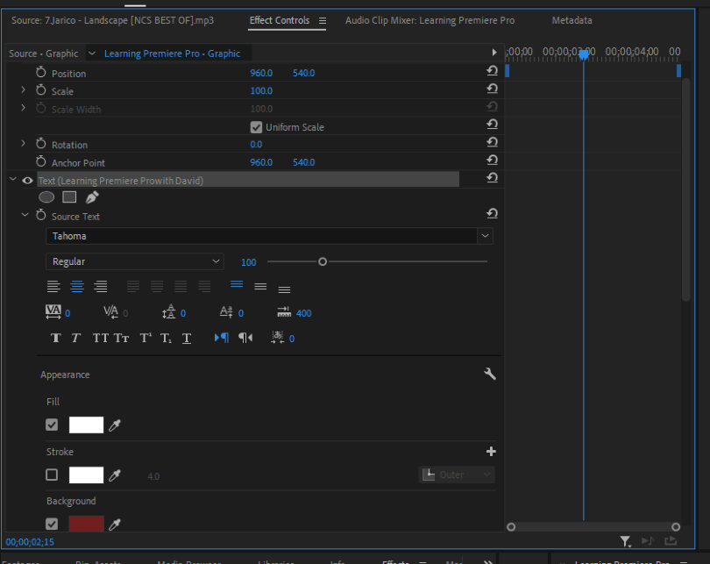Switch to the Metadata tab
This screenshot has width=710, height=564.
coord(572,20)
